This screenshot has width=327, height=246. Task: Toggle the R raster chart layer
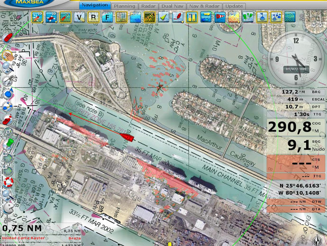click(93, 17)
